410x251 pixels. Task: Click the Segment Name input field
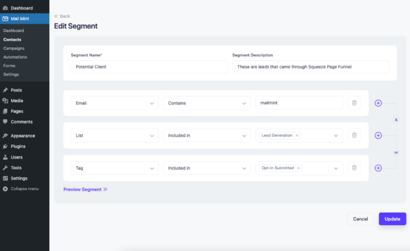pyautogui.click(x=149, y=67)
